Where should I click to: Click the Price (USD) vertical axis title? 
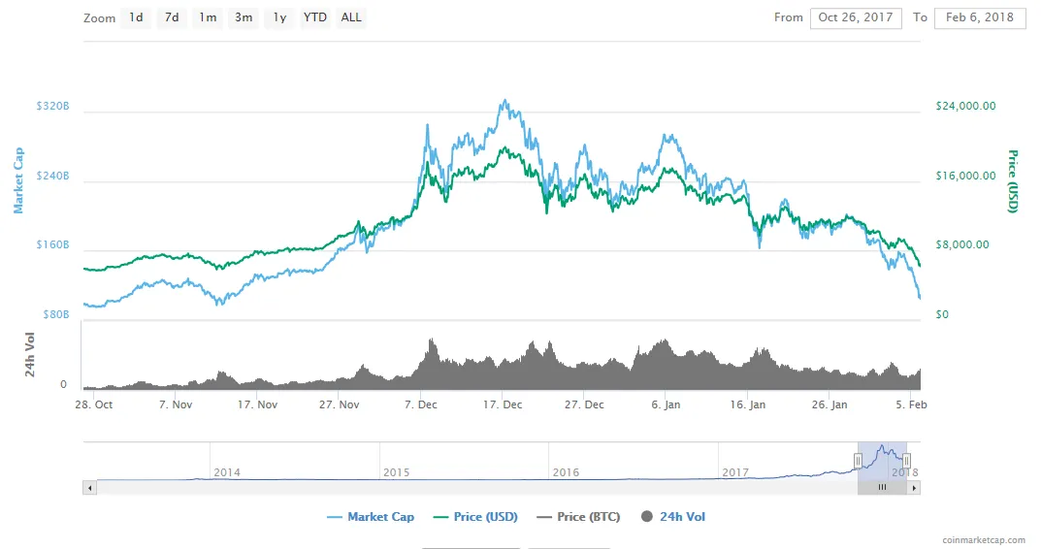tap(1013, 181)
